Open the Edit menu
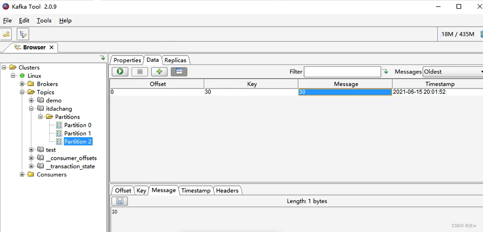 point(24,21)
